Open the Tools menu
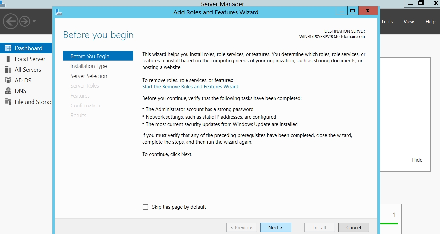 [387, 22]
